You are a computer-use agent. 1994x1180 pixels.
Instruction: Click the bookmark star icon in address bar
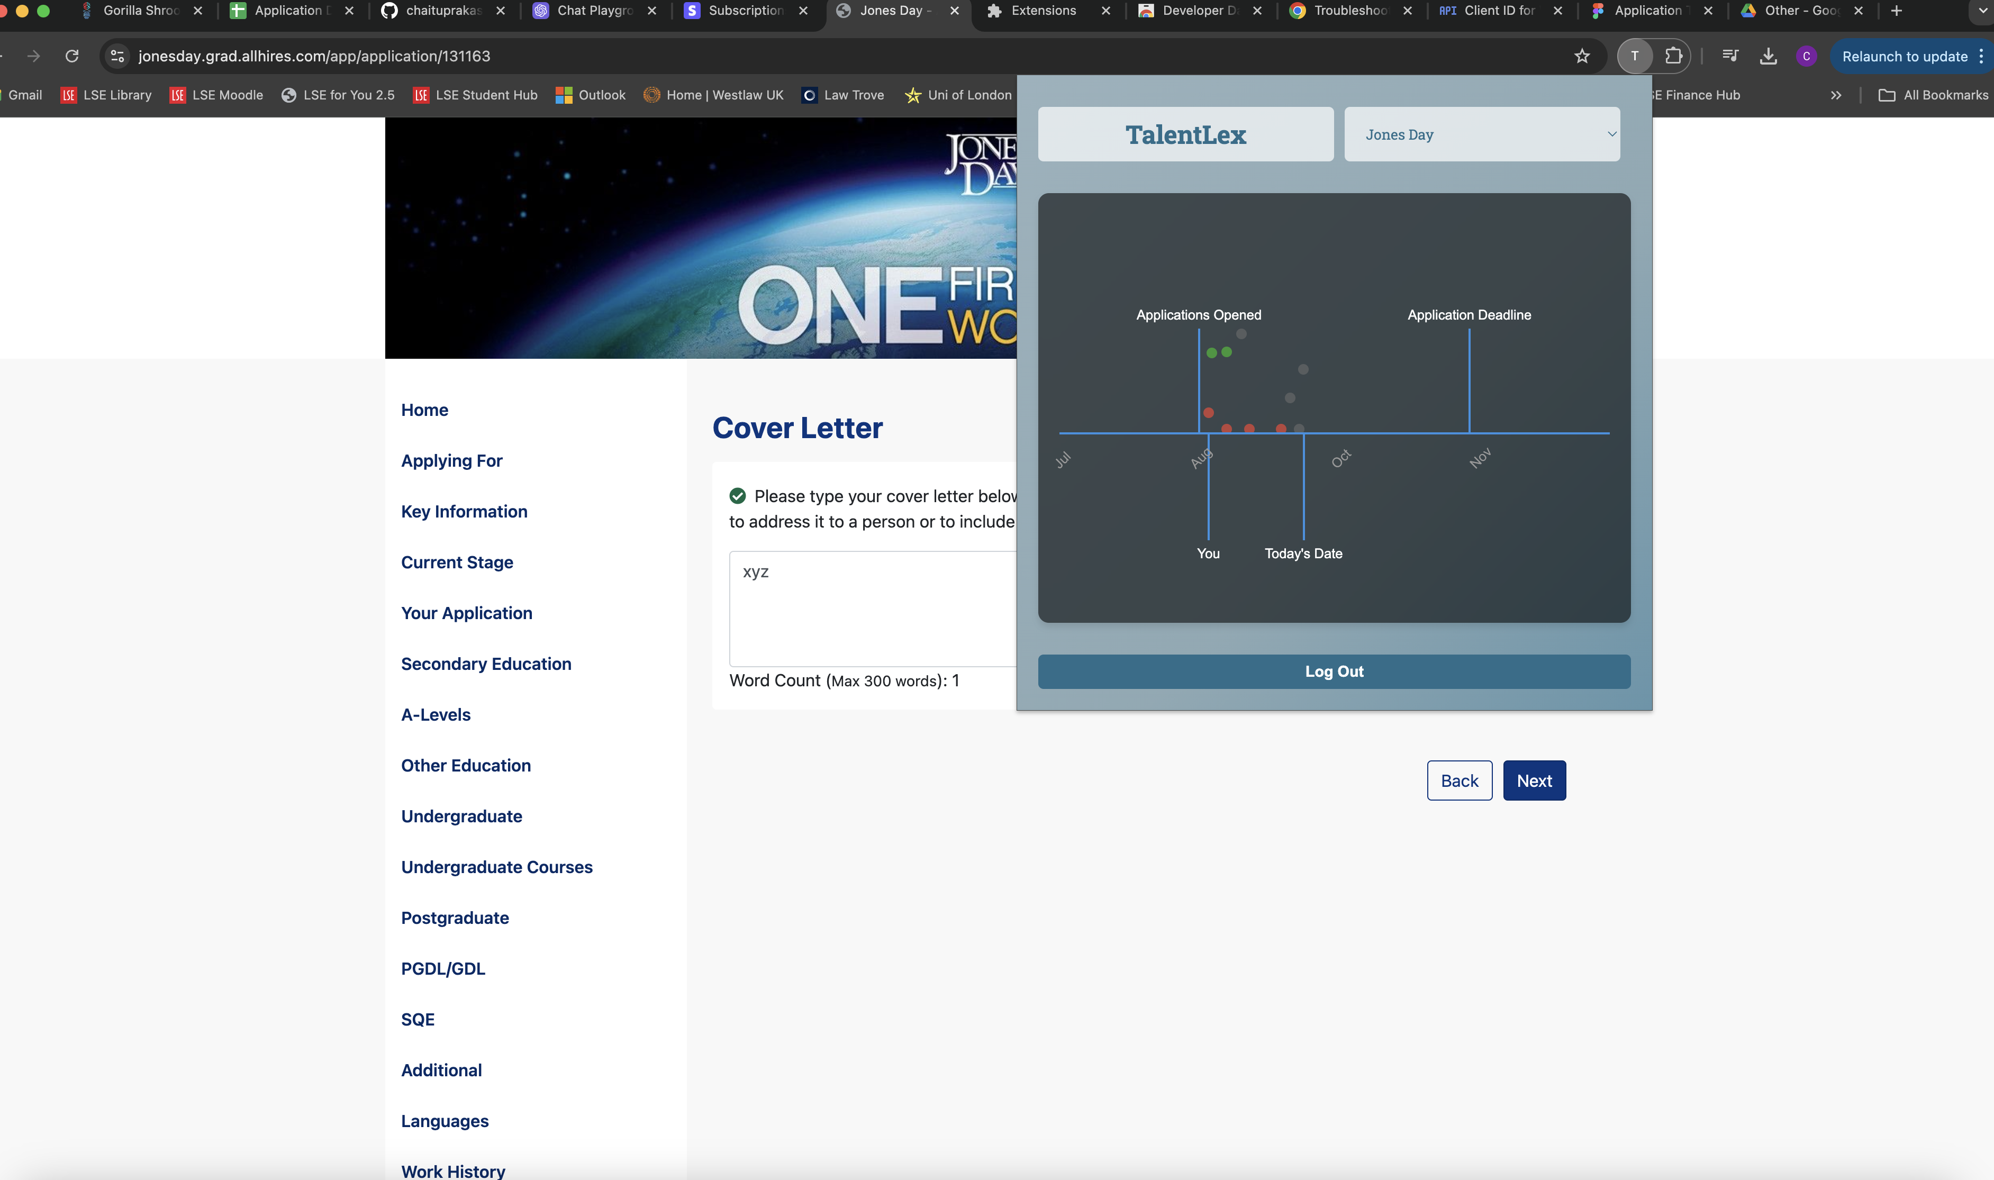[x=1582, y=56]
